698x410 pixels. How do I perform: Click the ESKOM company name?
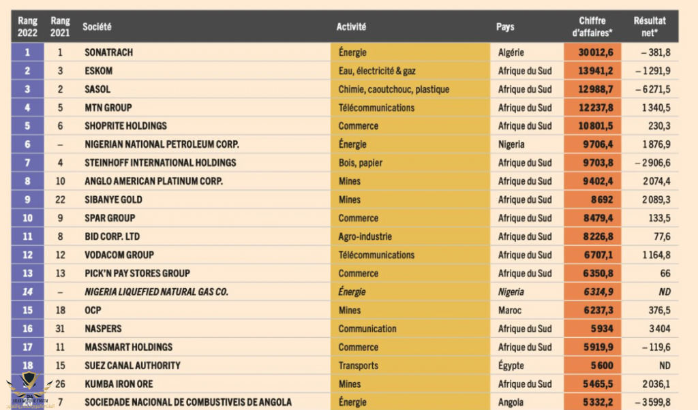(99, 71)
